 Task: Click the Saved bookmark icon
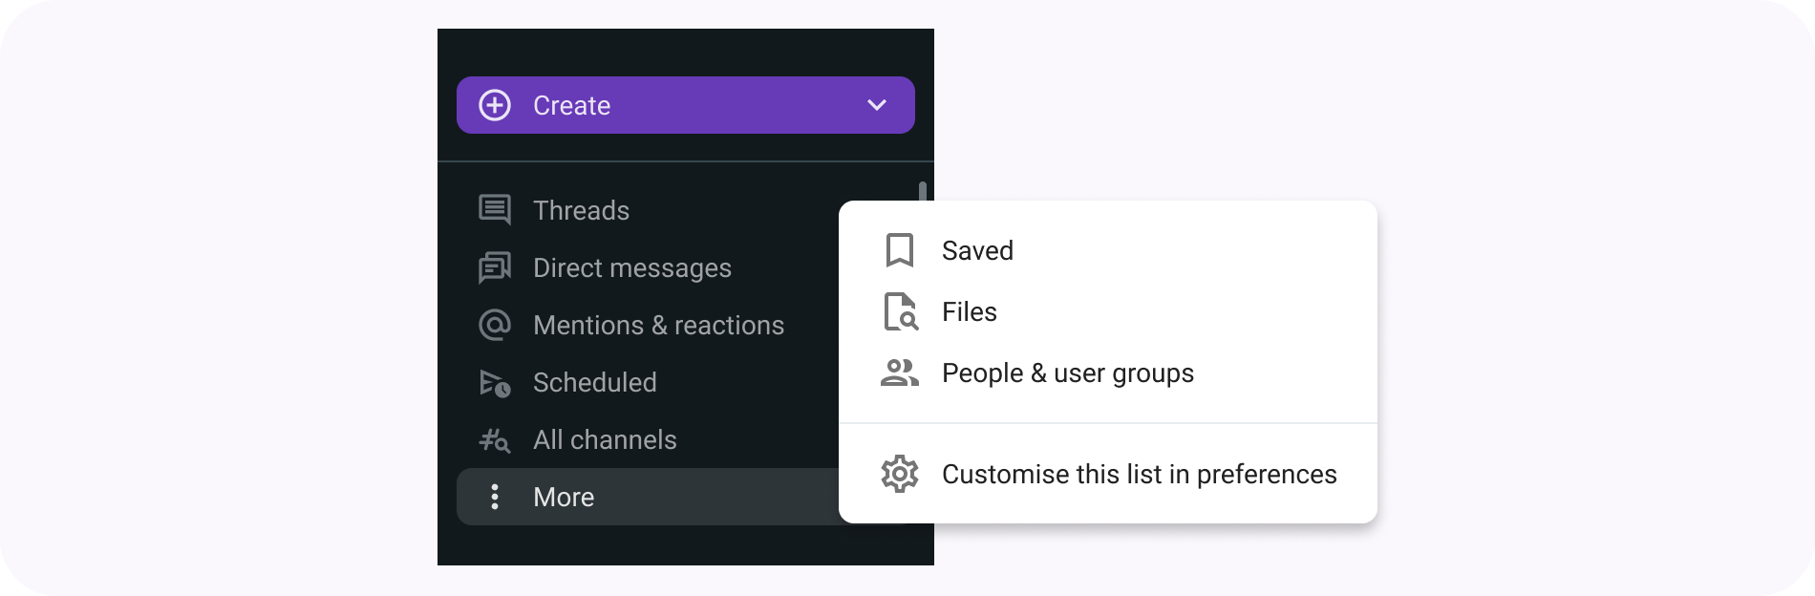coord(899,250)
